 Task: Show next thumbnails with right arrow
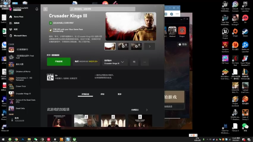click(150, 46)
